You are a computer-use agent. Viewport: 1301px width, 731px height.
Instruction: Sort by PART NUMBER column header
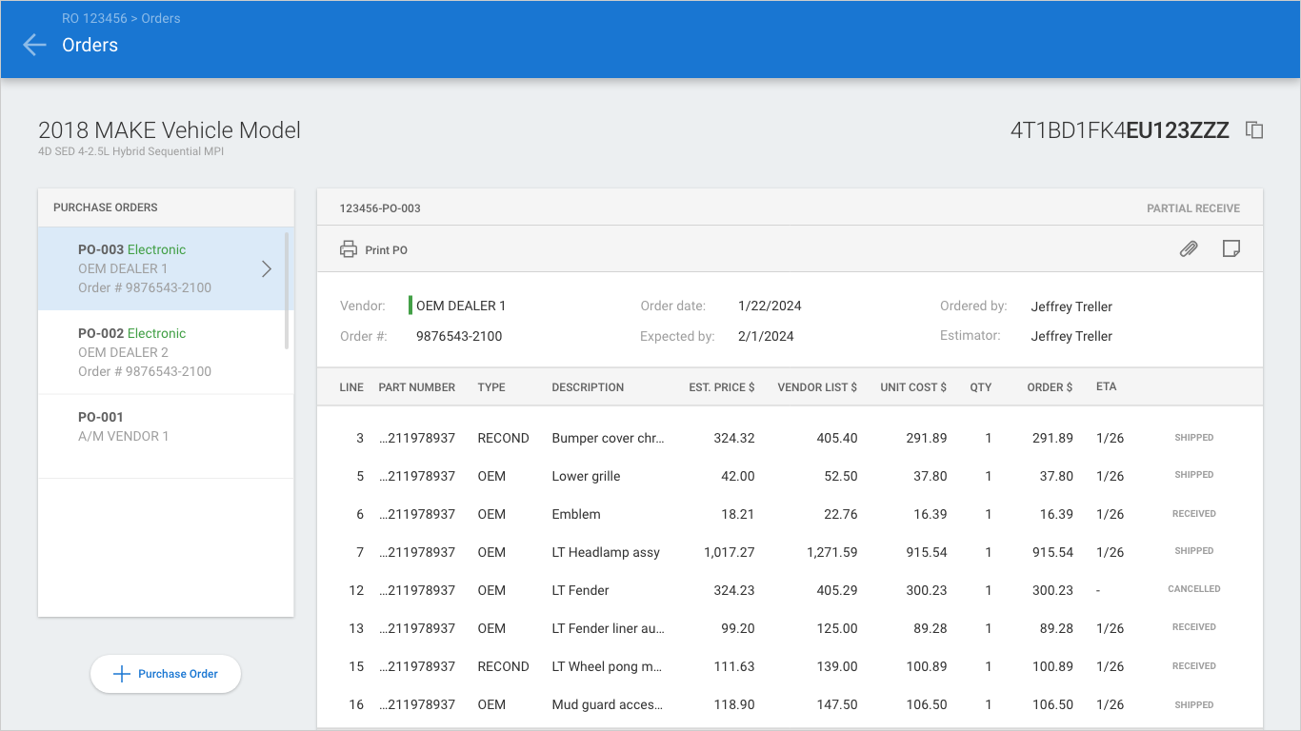[x=416, y=387]
